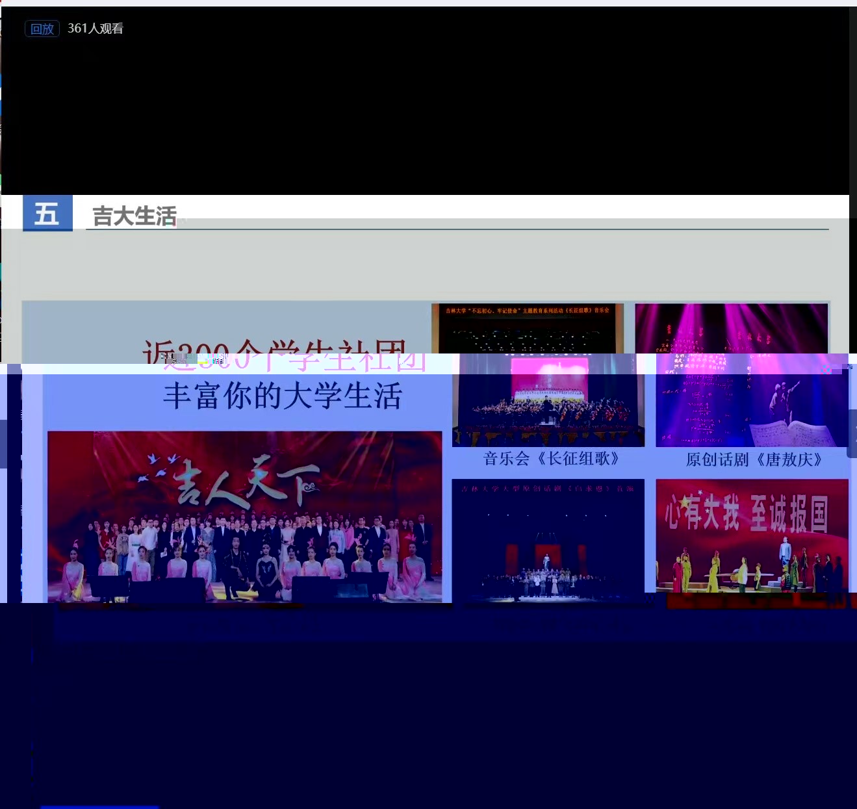857x809 pixels.
Task: Click the top 长征组歌 banner photo
Action: (528, 328)
